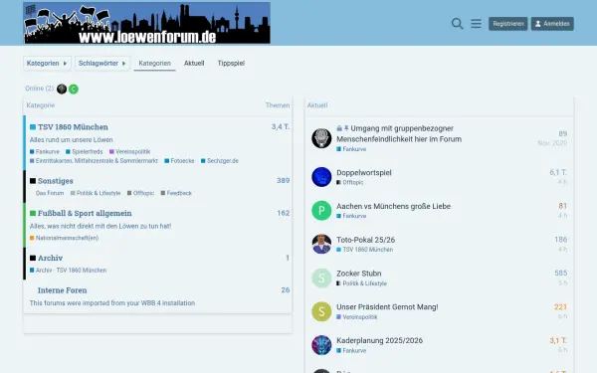The height and width of the screenshot is (373, 597).
Task: Open the Spielerfreds subcategory
Action: click(x=85, y=151)
